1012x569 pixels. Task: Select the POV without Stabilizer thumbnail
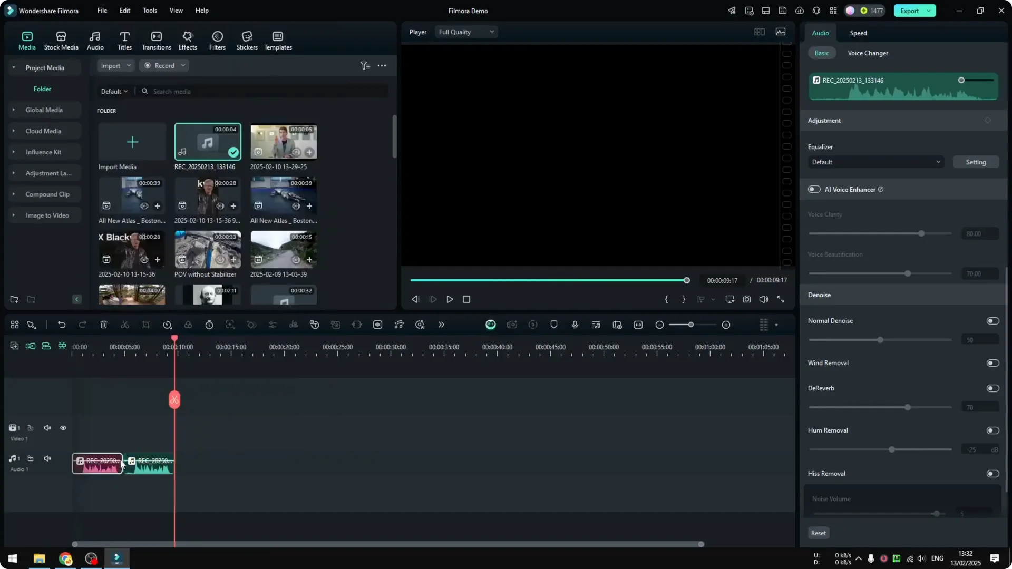click(x=207, y=249)
